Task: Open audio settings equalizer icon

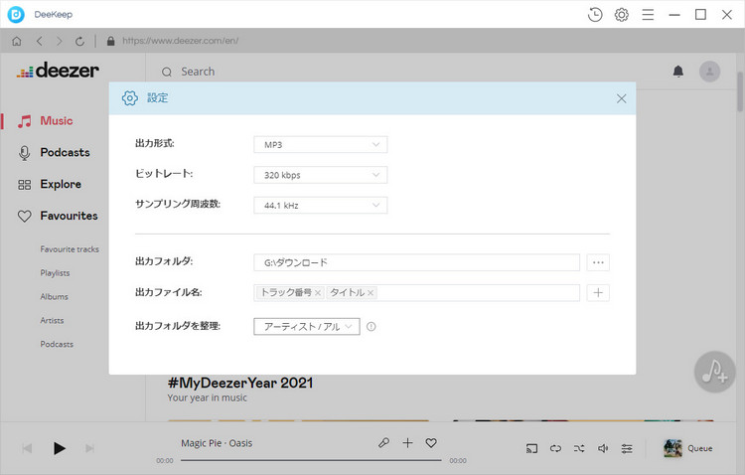Action: 627,448
